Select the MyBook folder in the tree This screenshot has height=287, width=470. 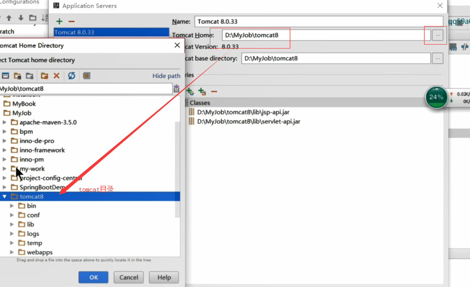click(x=24, y=104)
